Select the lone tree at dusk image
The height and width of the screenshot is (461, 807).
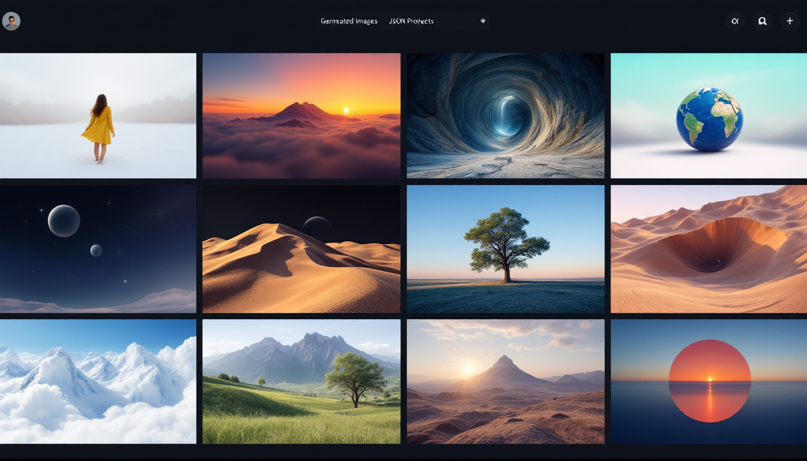[506, 249]
